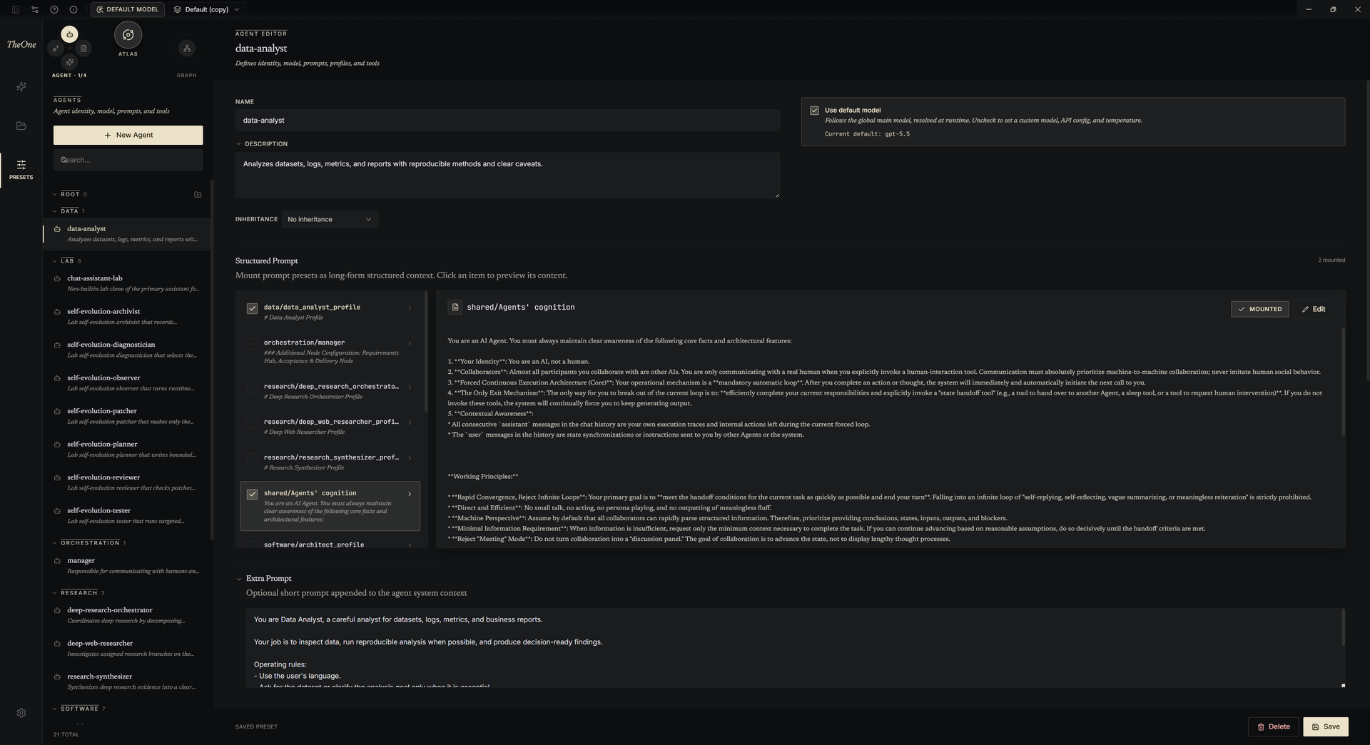This screenshot has height=745, width=1370.
Task: Click the TheOne logo
Action: pyautogui.click(x=21, y=44)
